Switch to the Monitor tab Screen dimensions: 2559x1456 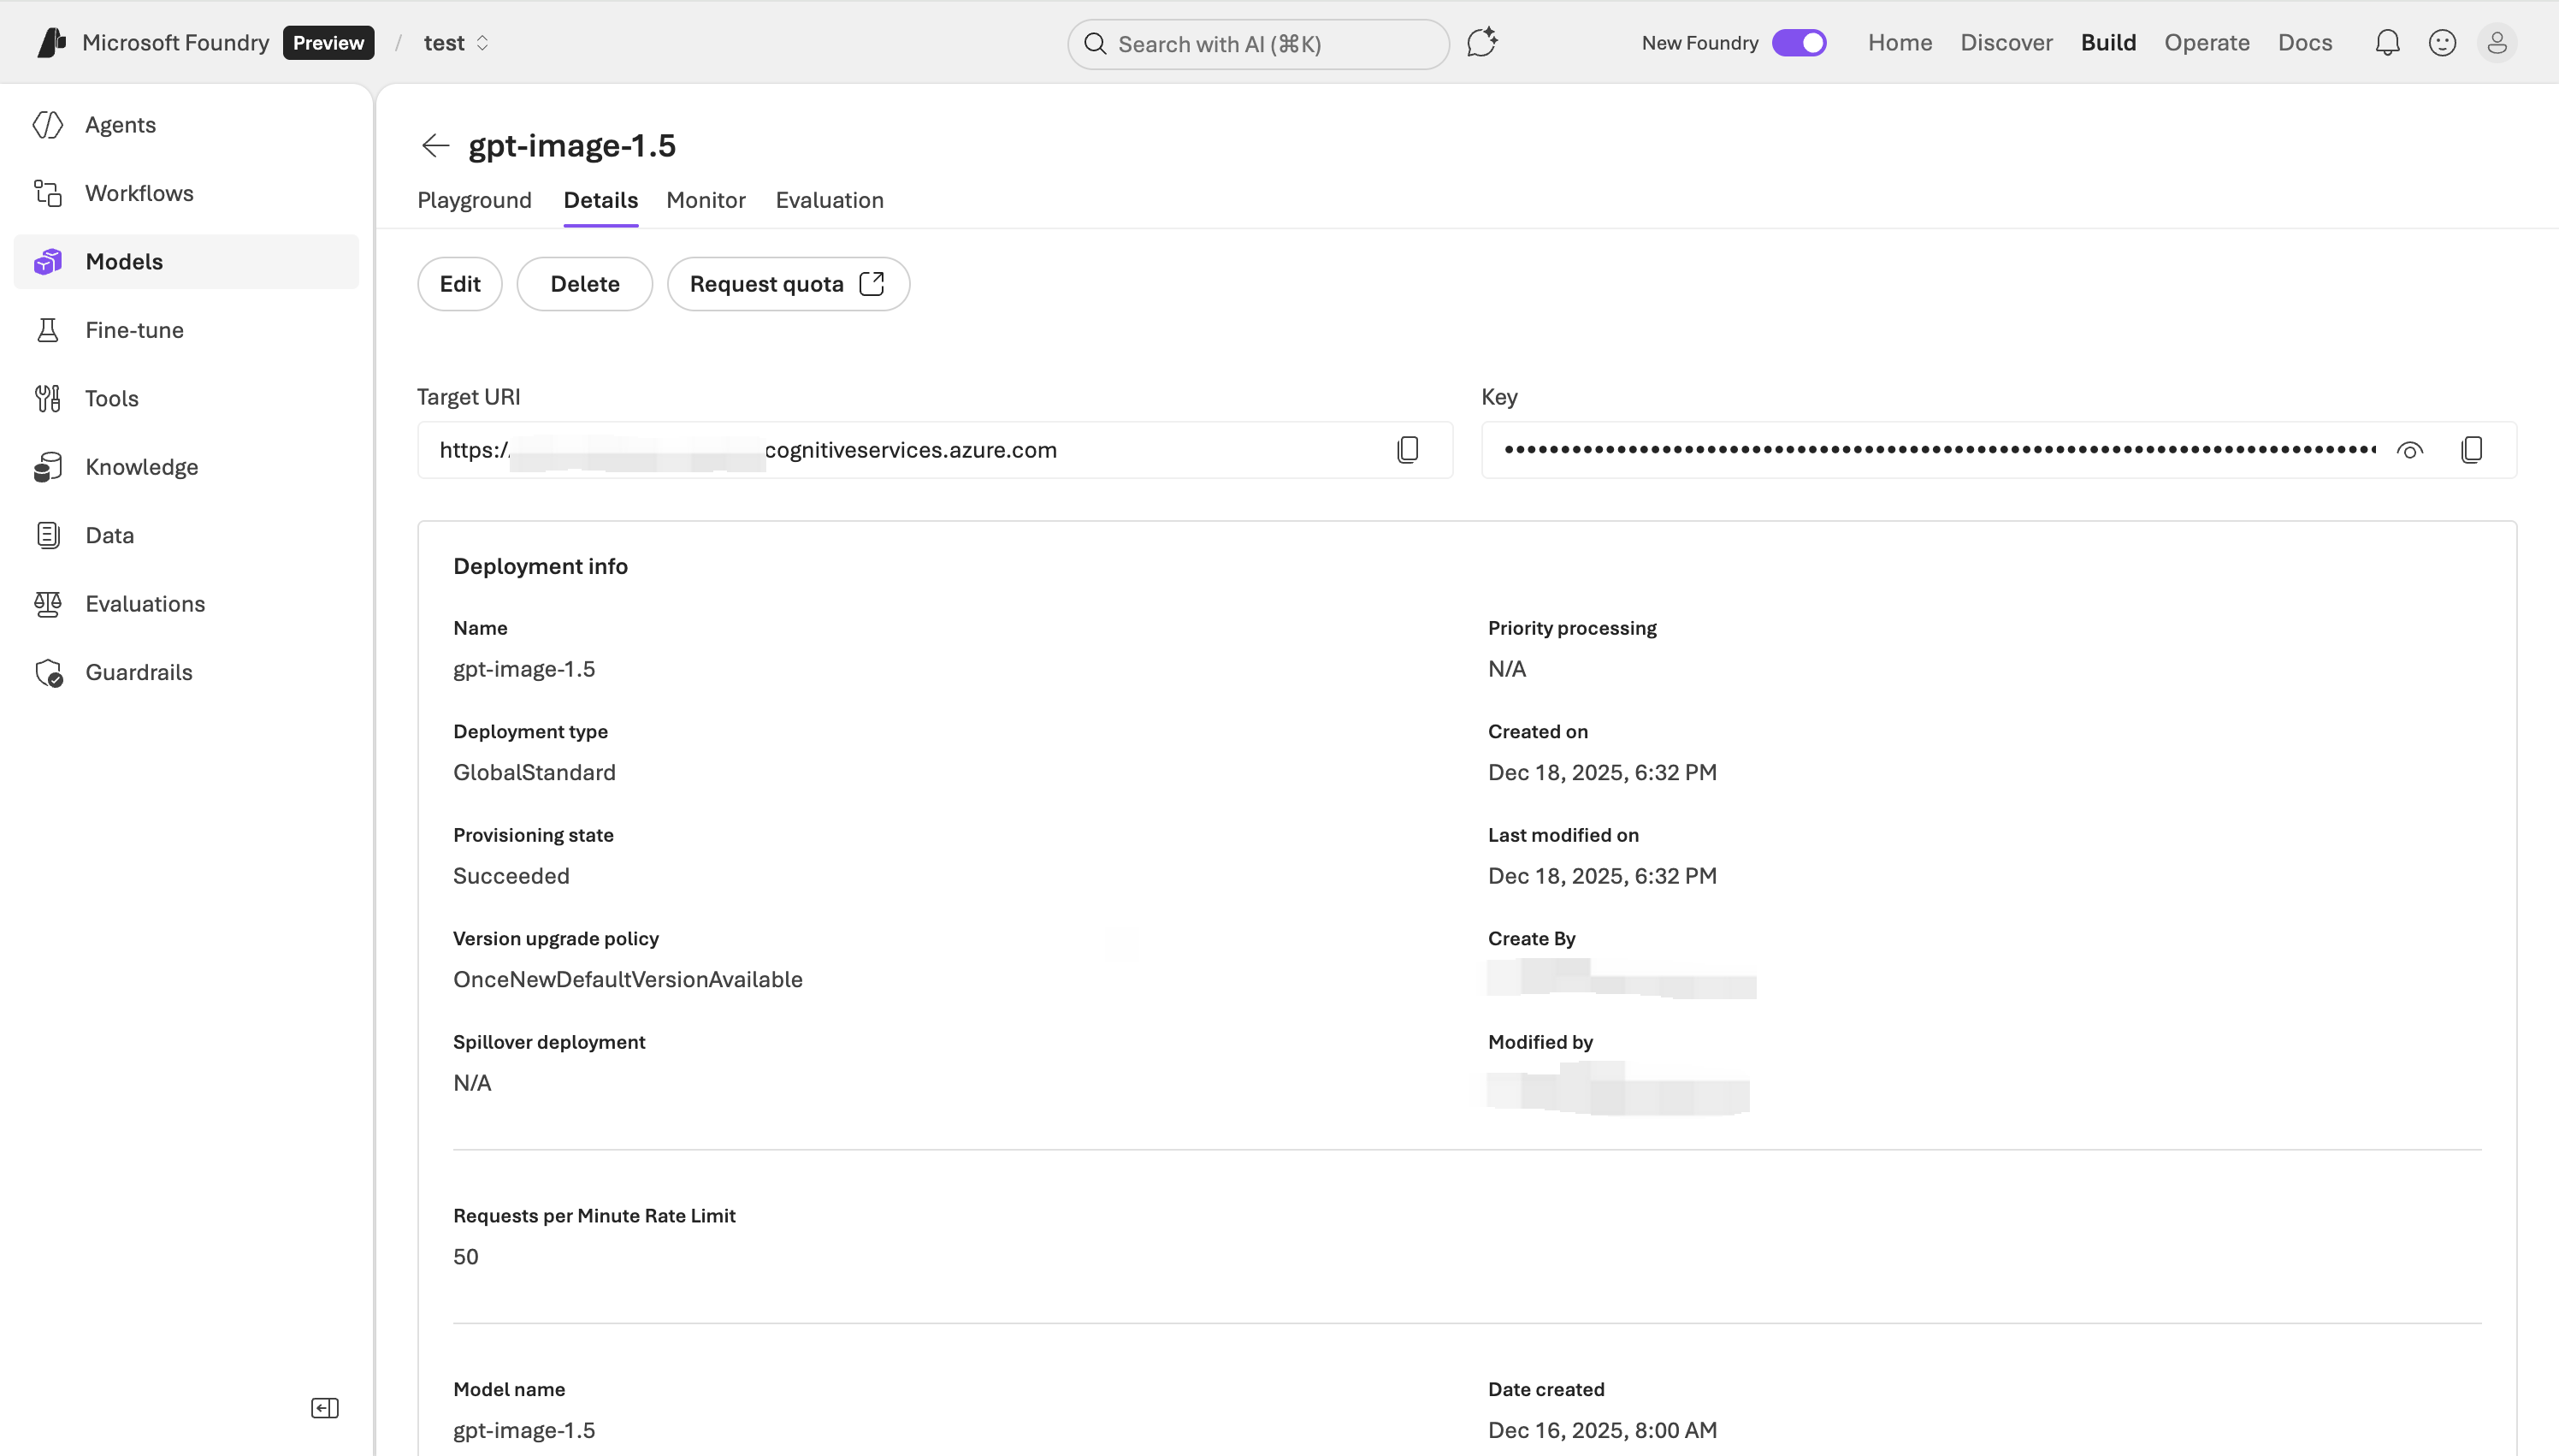coord(706,200)
